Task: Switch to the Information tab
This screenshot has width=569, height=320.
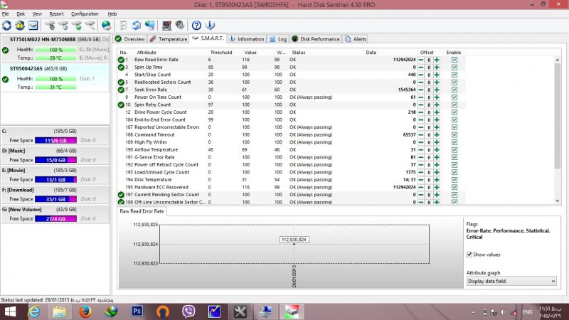Action: click(247, 39)
